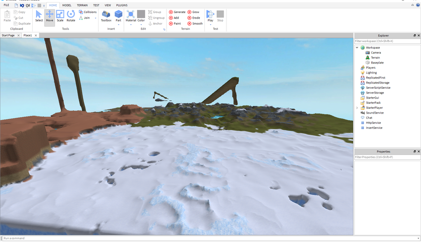
Task: Open the Toolbox
Action: [106, 16]
